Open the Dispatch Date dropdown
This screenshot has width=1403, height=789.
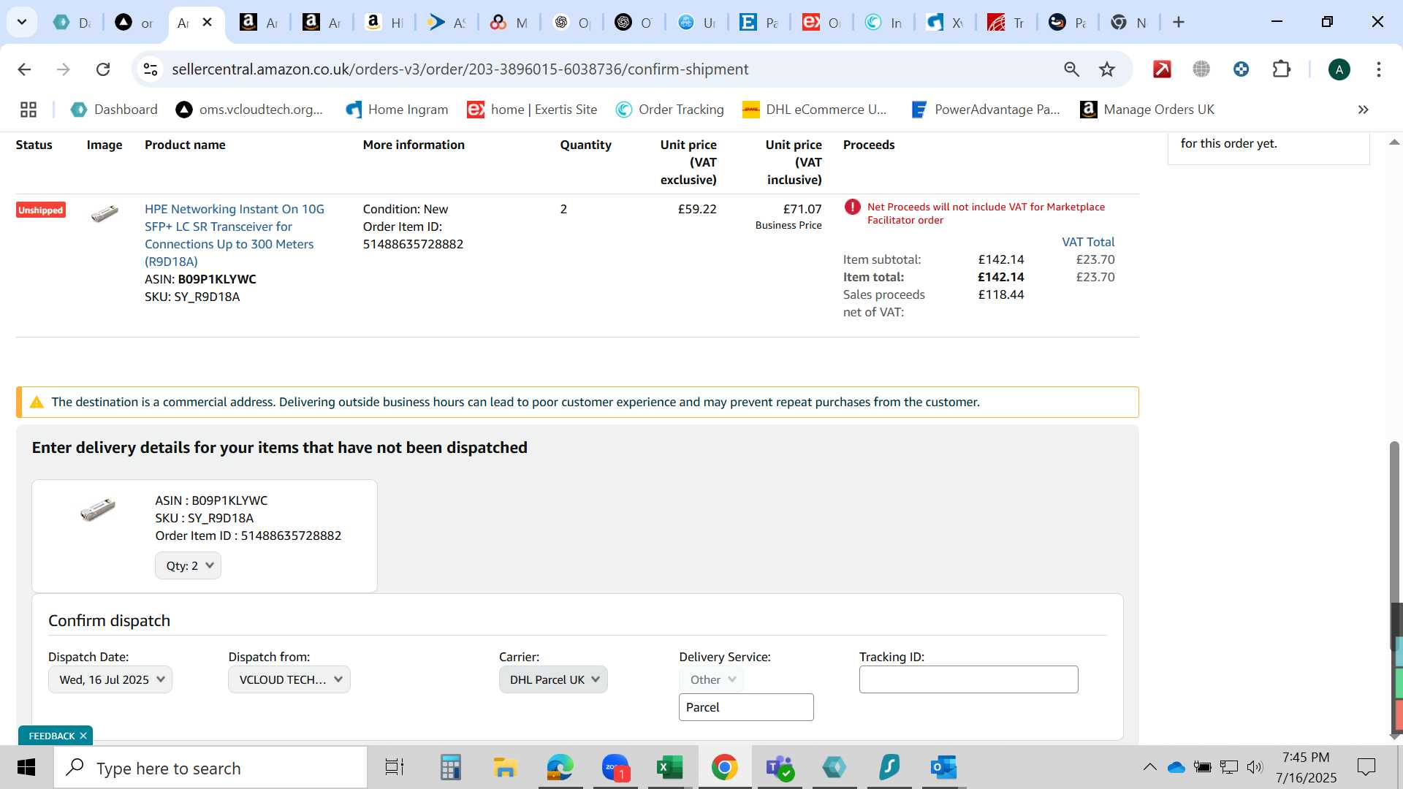click(x=110, y=679)
